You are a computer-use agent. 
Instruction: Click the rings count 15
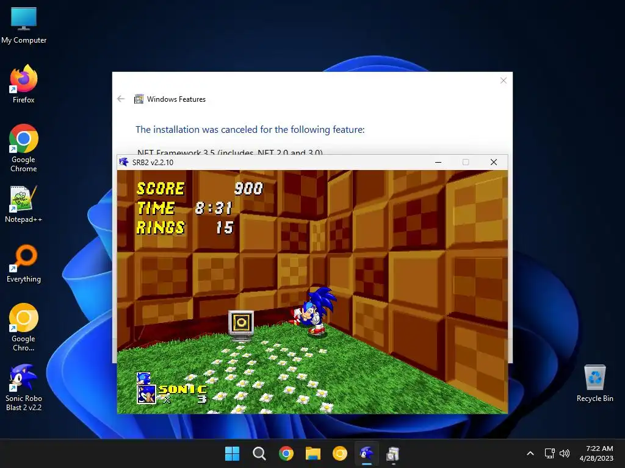(x=225, y=228)
